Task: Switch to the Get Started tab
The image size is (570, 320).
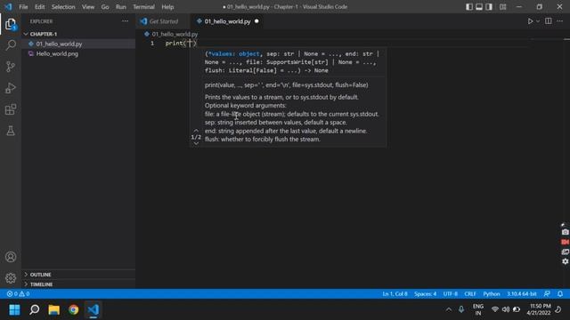Action: click(162, 21)
